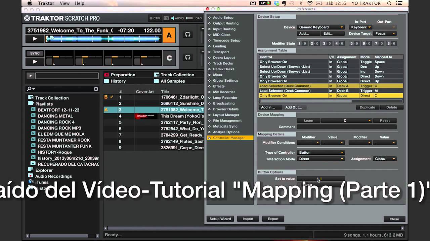Viewport: 430px width, 241px height.
Task: Click the assignment table horizontal scrollbar
Action: click(305, 101)
